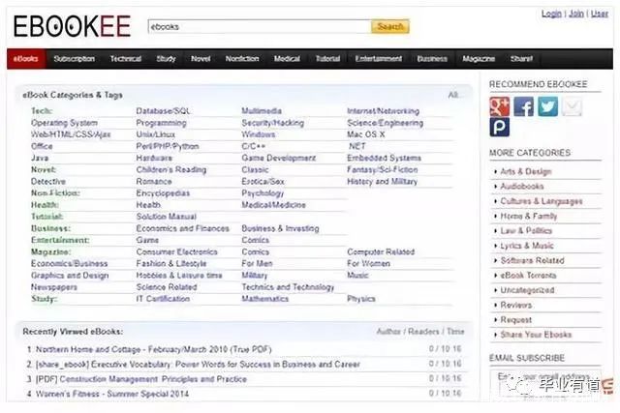Open the Children's Reading category
Screen dimensions: 620x413
pos(171,170)
